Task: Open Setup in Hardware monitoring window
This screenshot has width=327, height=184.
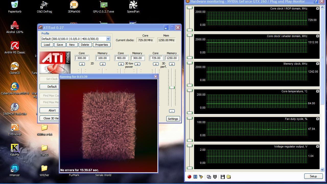Action: (313, 176)
